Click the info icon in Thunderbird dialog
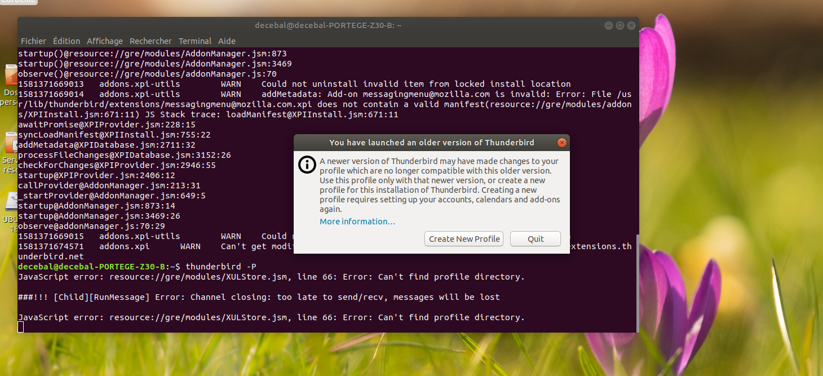The image size is (823, 376). pyautogui.click(x=307, y=165)
